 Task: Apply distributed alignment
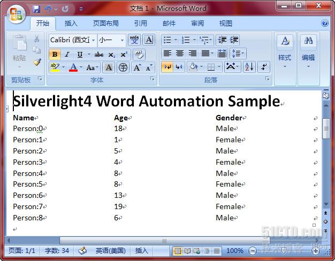[x=222, y=53]
